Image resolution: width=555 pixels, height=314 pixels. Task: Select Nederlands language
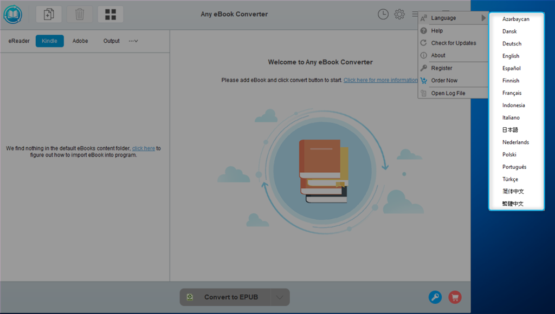(x=517, y=142)
